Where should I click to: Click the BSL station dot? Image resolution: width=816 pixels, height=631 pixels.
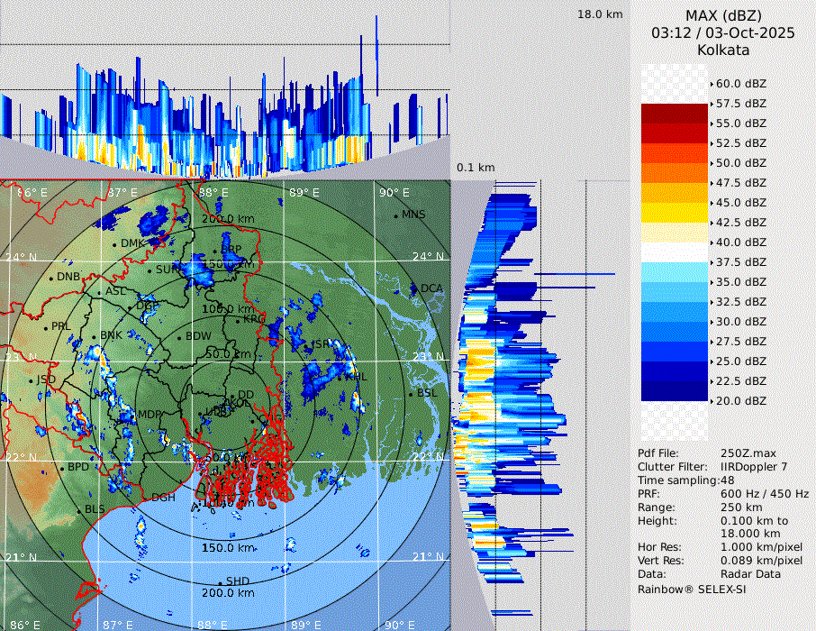coord(410,394)
